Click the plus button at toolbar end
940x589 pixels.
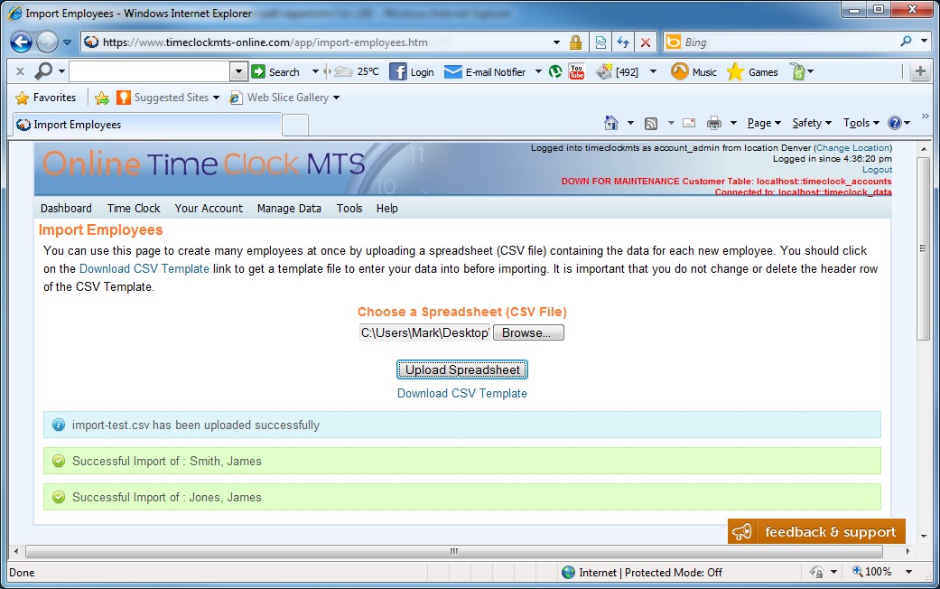[920, 71]
